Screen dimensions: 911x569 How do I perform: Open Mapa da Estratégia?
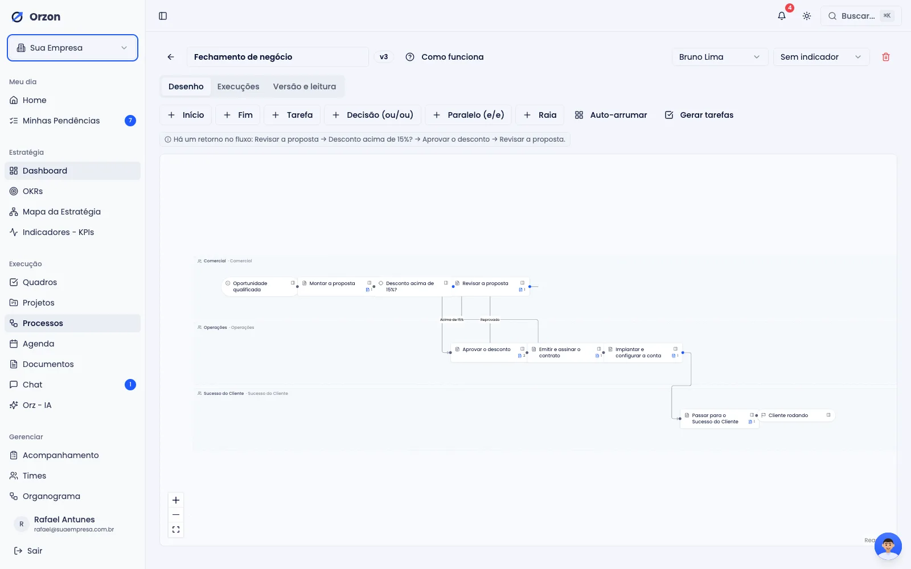click(x=72, y=212)
